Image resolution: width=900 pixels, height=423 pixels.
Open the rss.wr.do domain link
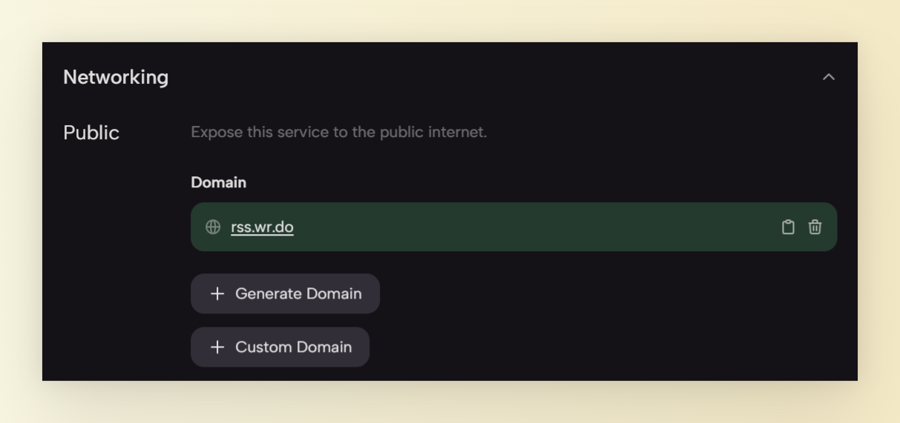pyautogui.click(x=262, y=227)
